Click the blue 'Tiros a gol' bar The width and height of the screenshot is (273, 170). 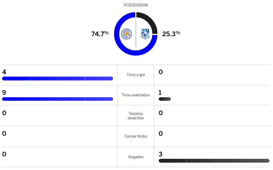[57, 78]
